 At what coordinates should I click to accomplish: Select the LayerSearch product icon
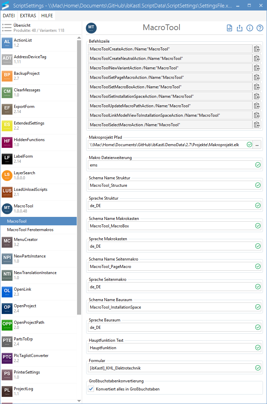[x=7, y=176]
